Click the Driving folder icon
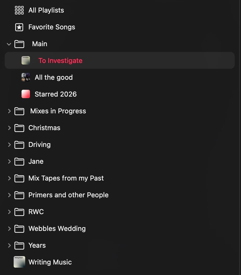Screen dimensions: 241x275 19,145
